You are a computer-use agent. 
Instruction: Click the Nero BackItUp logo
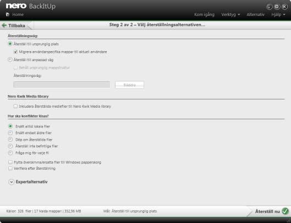(x=31, y=6)
